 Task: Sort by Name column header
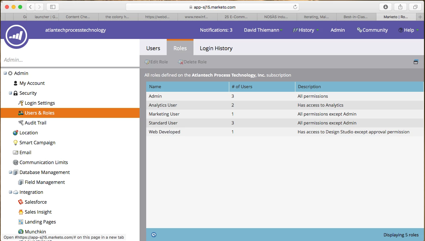[x=188, y=86]
